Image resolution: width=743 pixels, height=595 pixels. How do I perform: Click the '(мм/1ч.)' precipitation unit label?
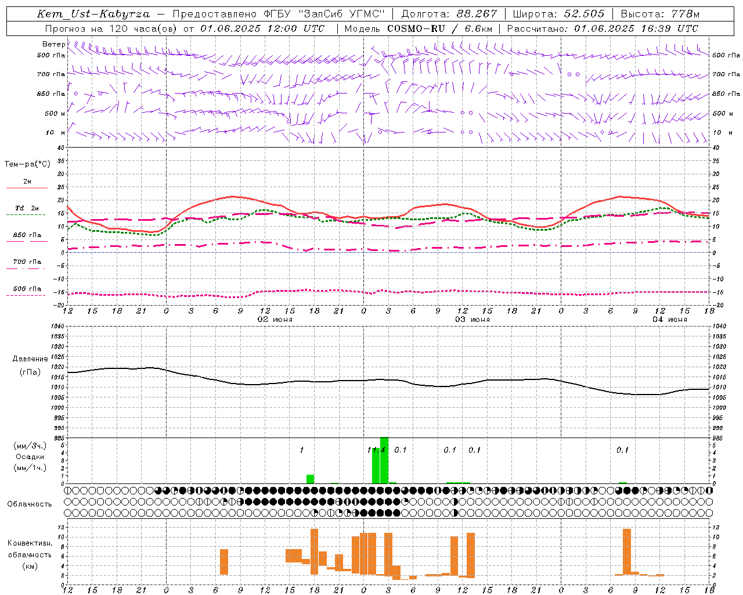click(x=30, y=467)
